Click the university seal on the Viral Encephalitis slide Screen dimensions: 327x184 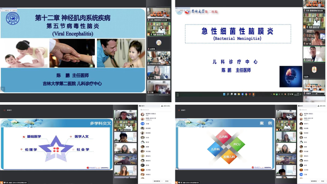(12, 19)
